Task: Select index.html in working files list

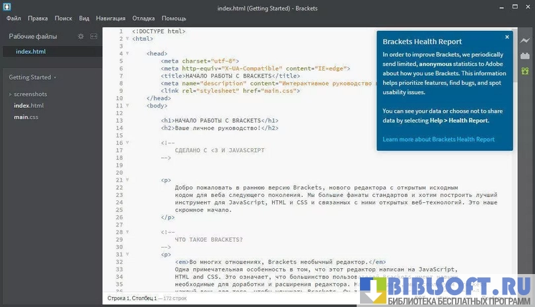Action: (30, 51)
